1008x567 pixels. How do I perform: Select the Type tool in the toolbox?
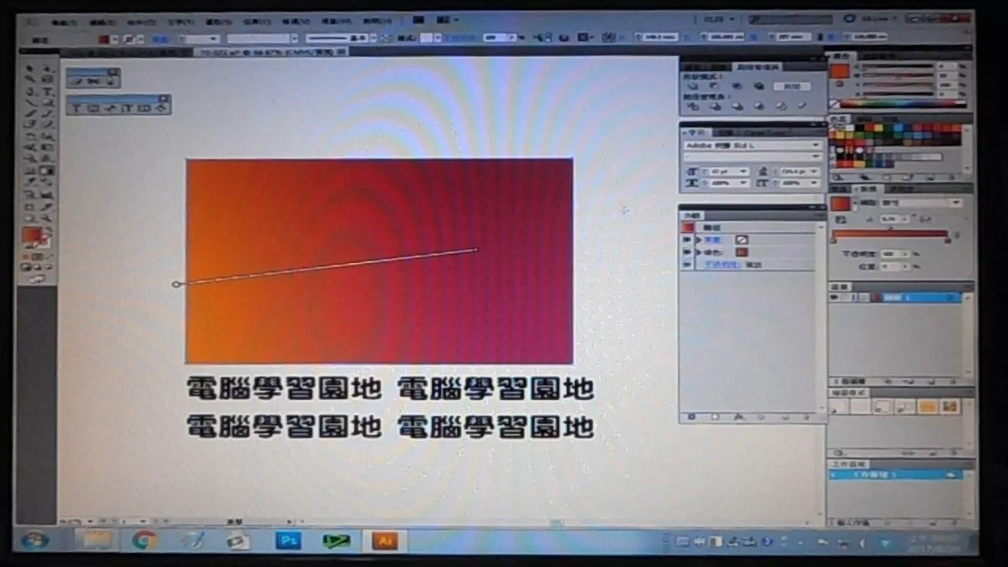click(48, 91)
